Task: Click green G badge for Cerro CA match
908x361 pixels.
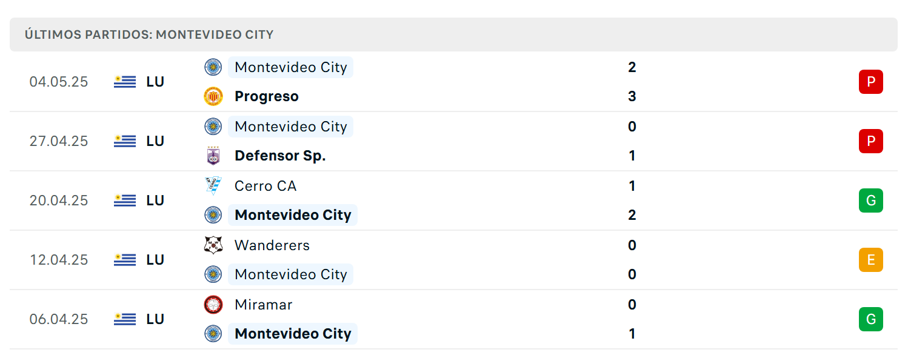Action: [870, 200]
